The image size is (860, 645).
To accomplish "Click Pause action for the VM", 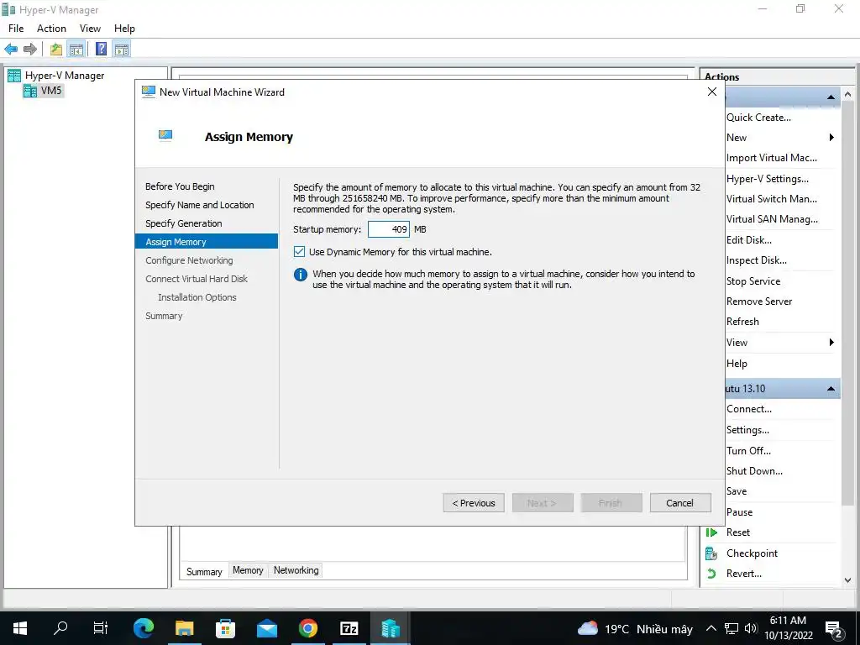I will (739, 512).
